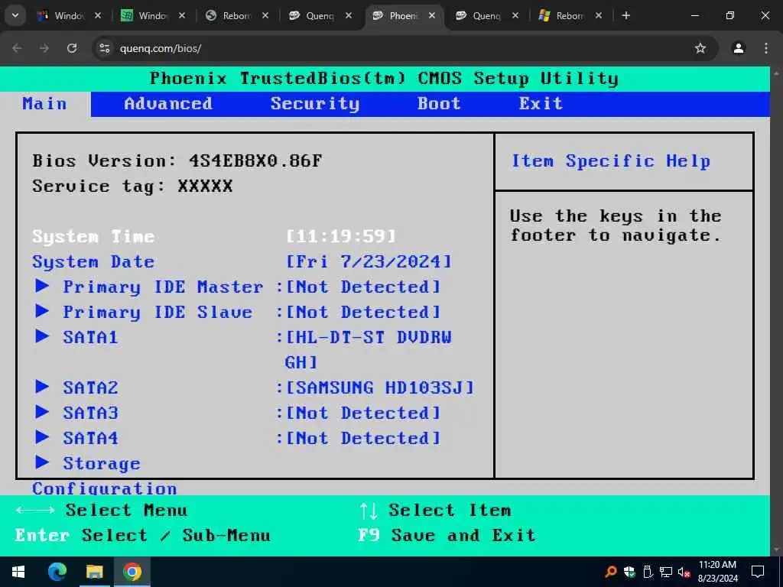Open the tab search dropdown chevron
Image resolution: width=783 pixels, height=587 pixels.
[15, 16]
